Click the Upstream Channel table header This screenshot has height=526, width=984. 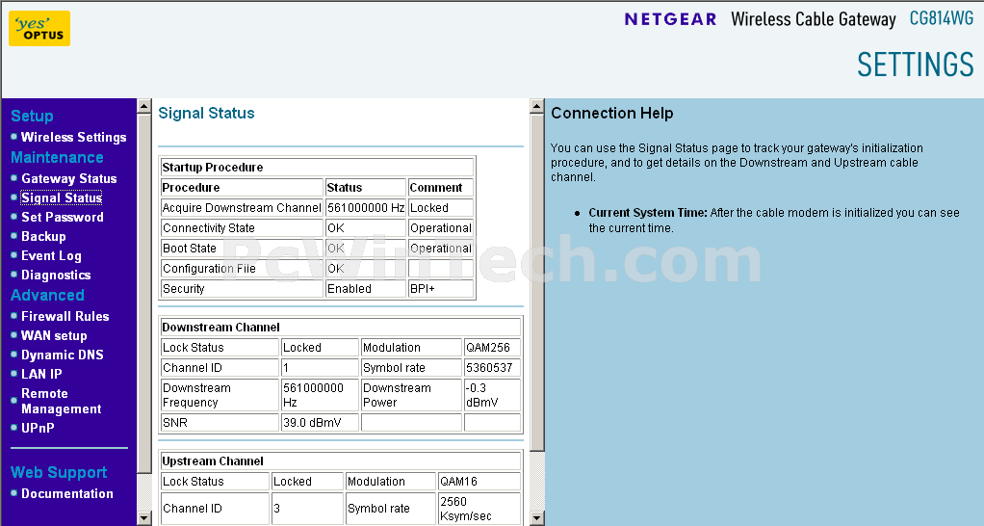coord(341,460)
